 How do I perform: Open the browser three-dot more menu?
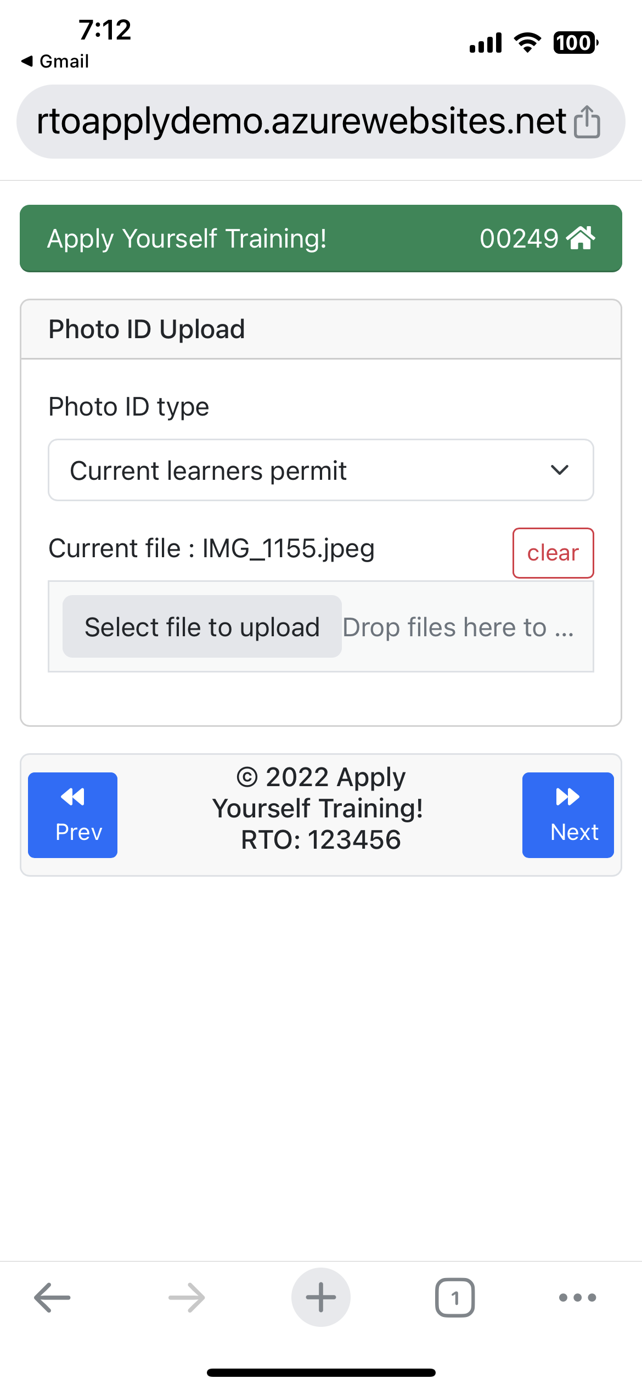pyautogui.click(x=577, y=1297)
